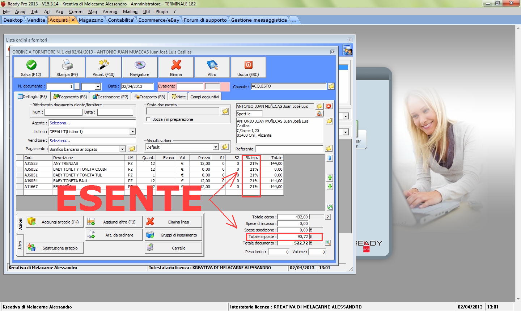Click the red remove-supplier icon

point(329,106)
